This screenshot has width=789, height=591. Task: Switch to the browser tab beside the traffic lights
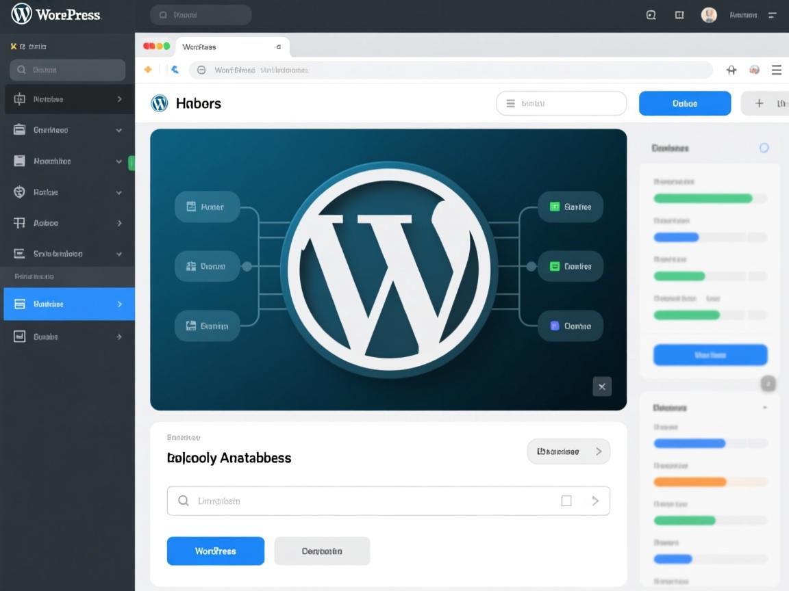pos(232,47)
